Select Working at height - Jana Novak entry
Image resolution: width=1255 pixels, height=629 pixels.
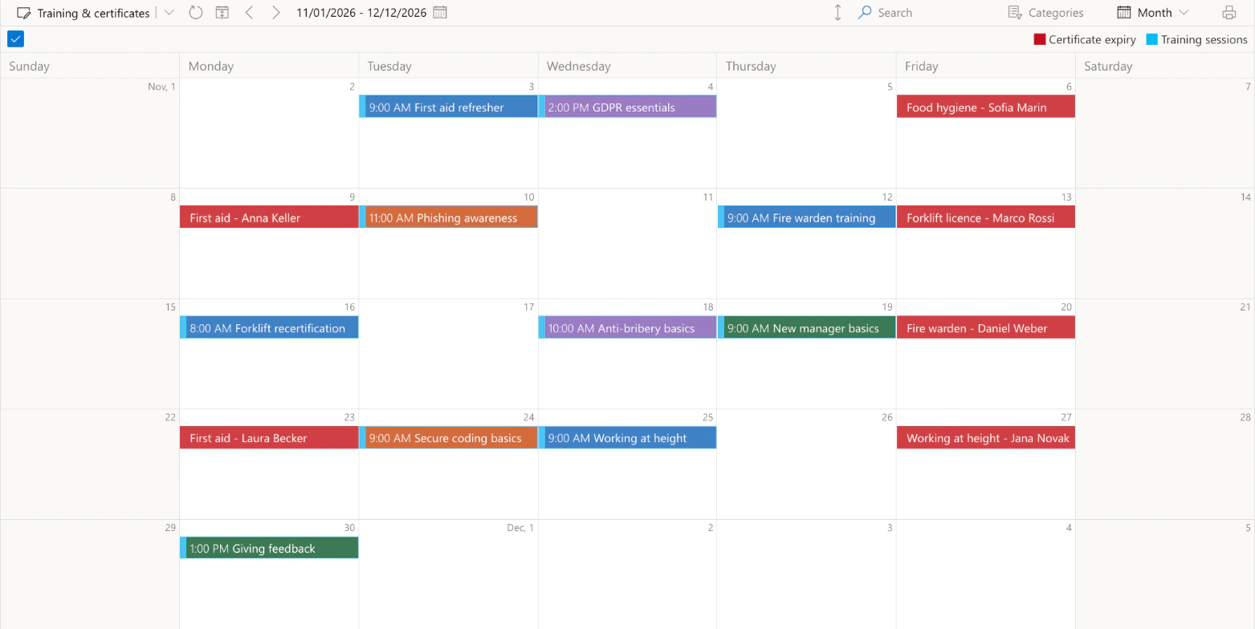985,438
